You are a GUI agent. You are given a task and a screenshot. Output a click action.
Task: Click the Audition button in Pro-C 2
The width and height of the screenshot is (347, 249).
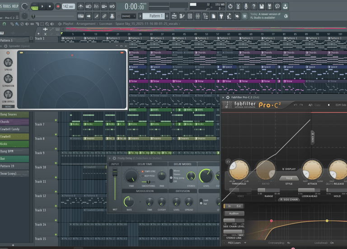tap(234, 213)
